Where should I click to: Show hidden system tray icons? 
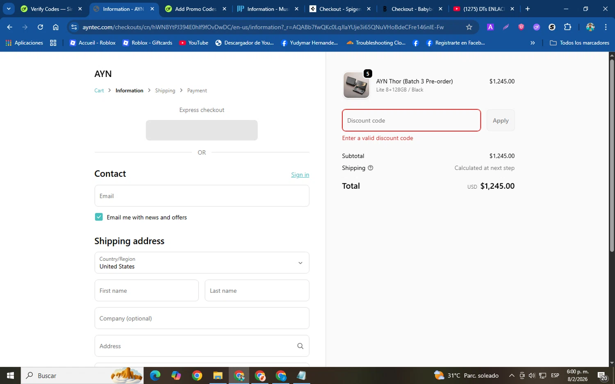click(512, 375)
